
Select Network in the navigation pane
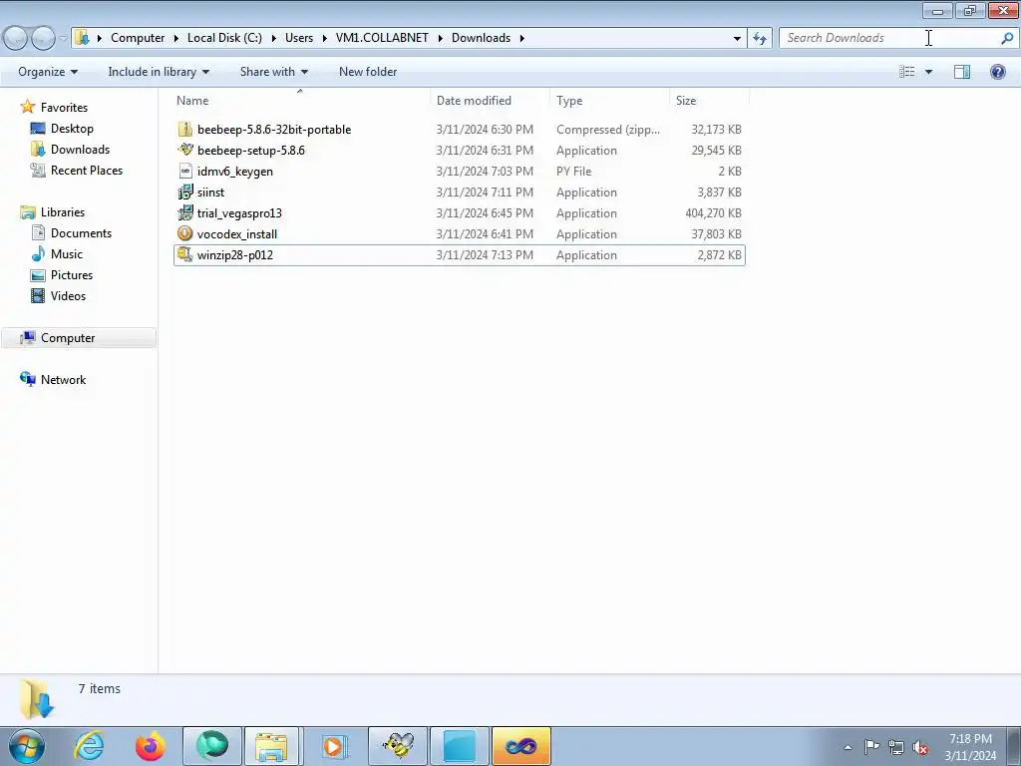(x=63, y=380)
